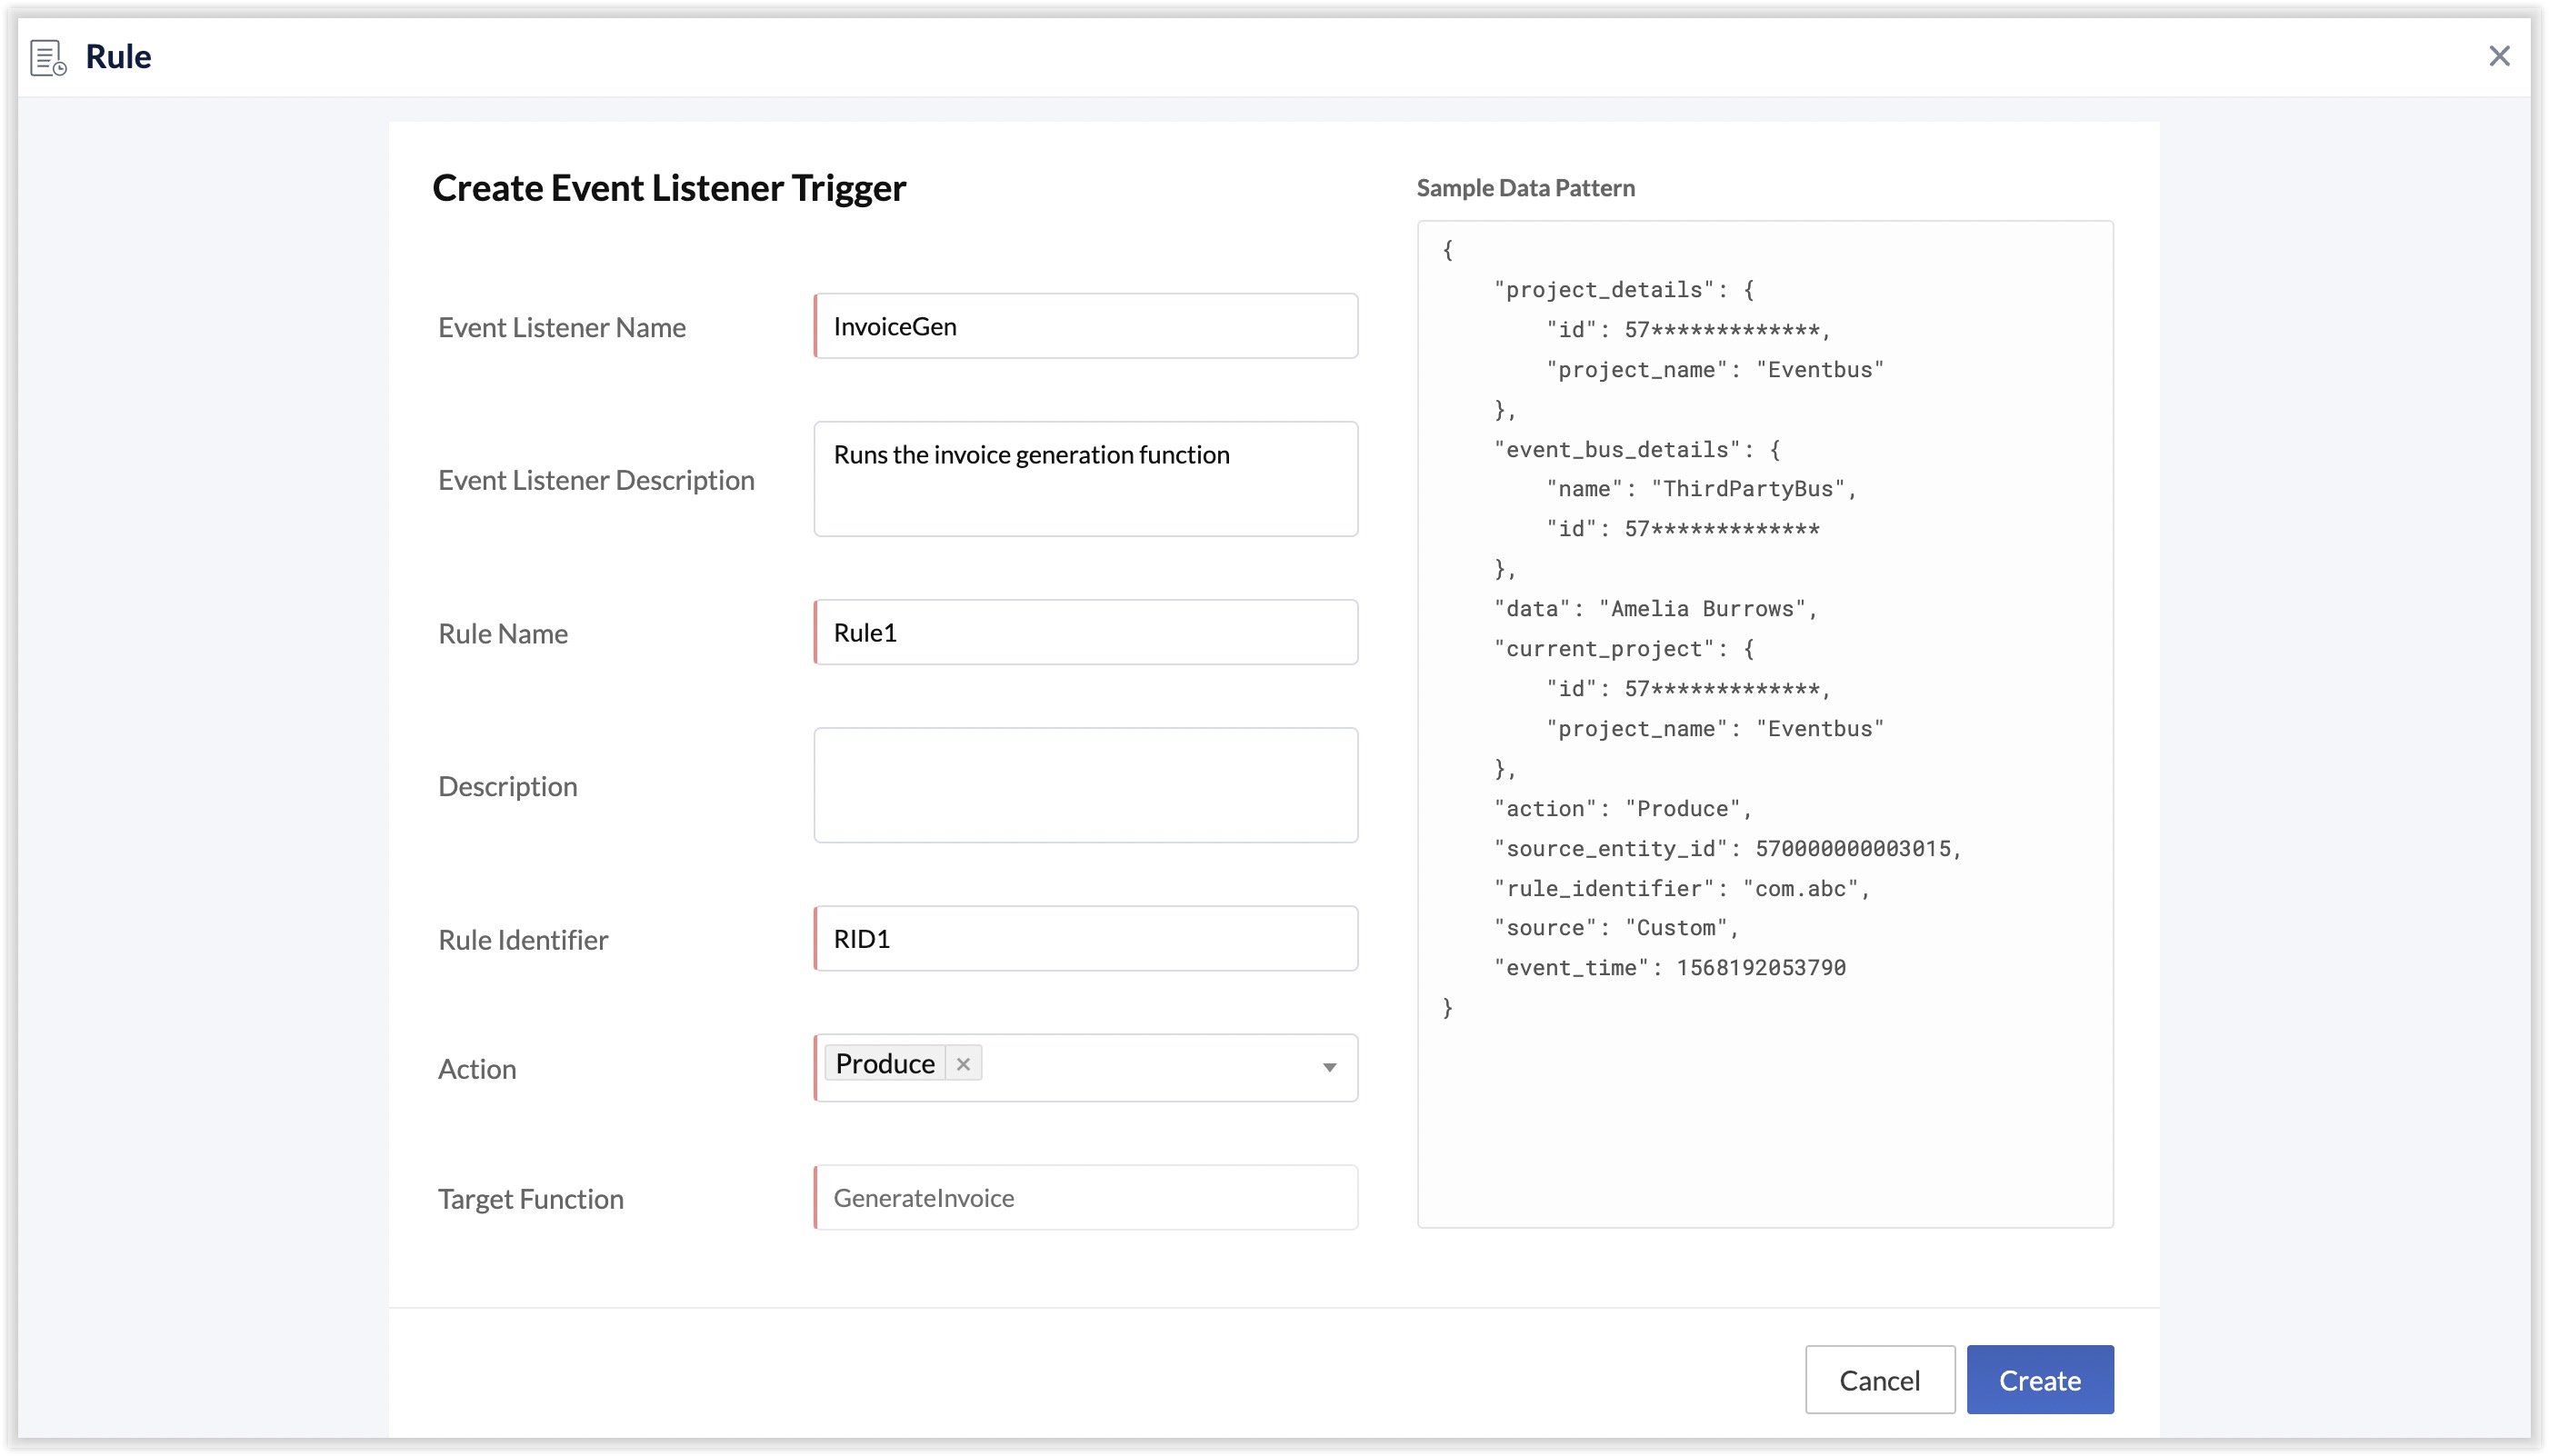Click the "rule_identifier": "com.abc" line
The width and height of the screenshot is (2549, 1456).
tap(1681, 889)
